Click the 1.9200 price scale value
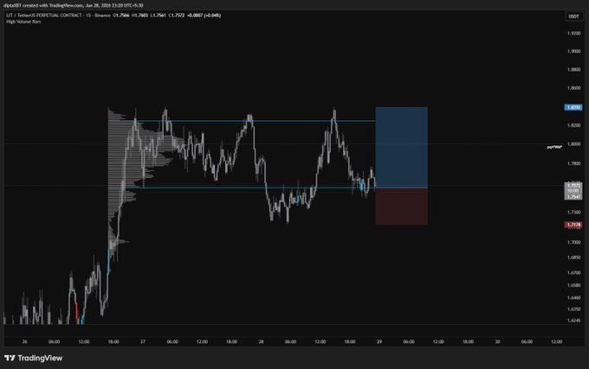Viewport: 589px width, 369px height. coord(573,34)
